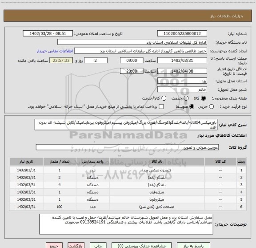This screenshot has height=248, width=256.
Task: Click the remaining days field showing 2
Action: 96,61
